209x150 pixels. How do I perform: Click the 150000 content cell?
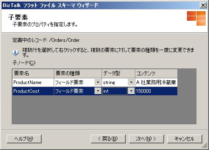pyautogui.click(x=156, y=91)
